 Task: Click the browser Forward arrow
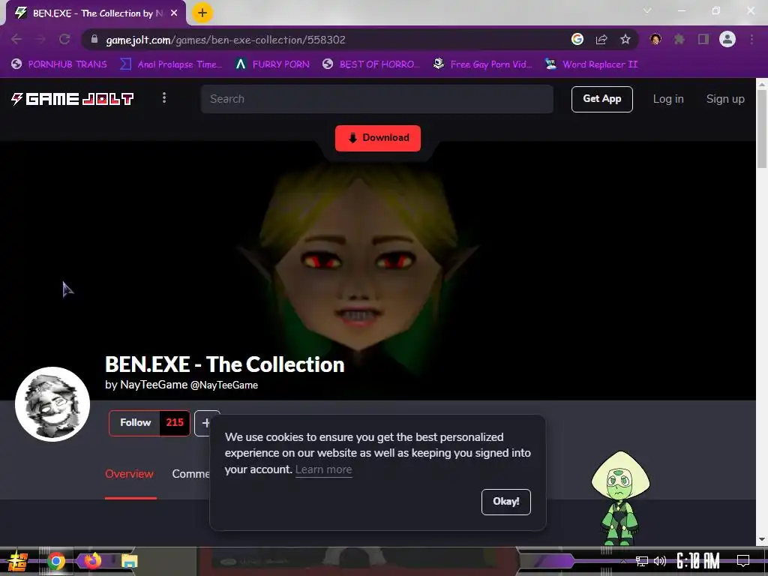[40, 39]
